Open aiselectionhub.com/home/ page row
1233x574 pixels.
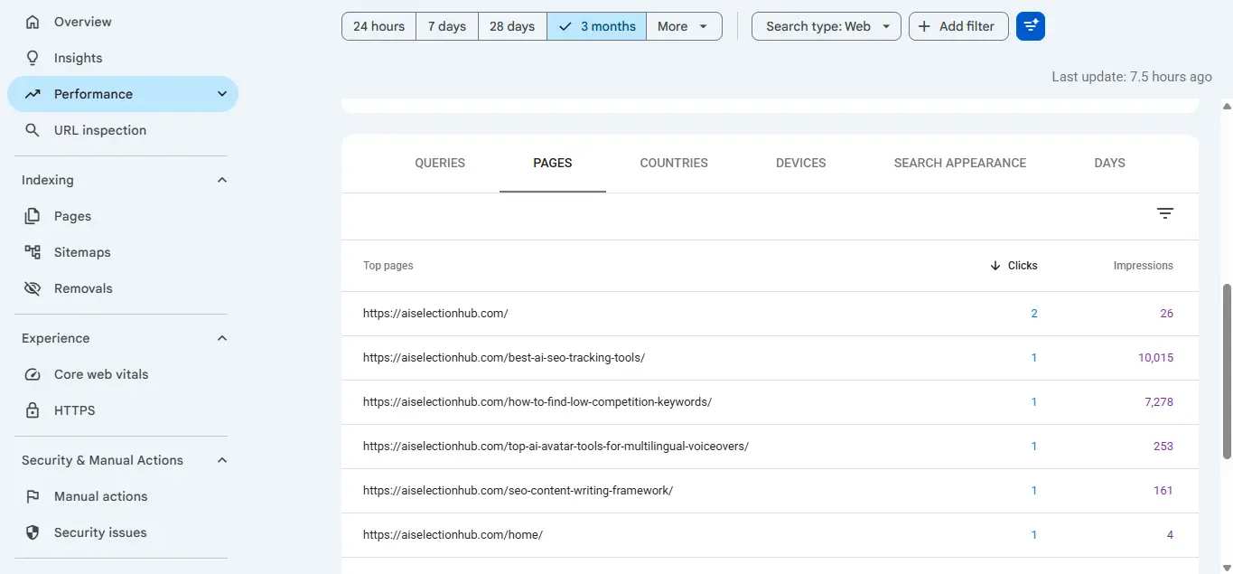770,535
